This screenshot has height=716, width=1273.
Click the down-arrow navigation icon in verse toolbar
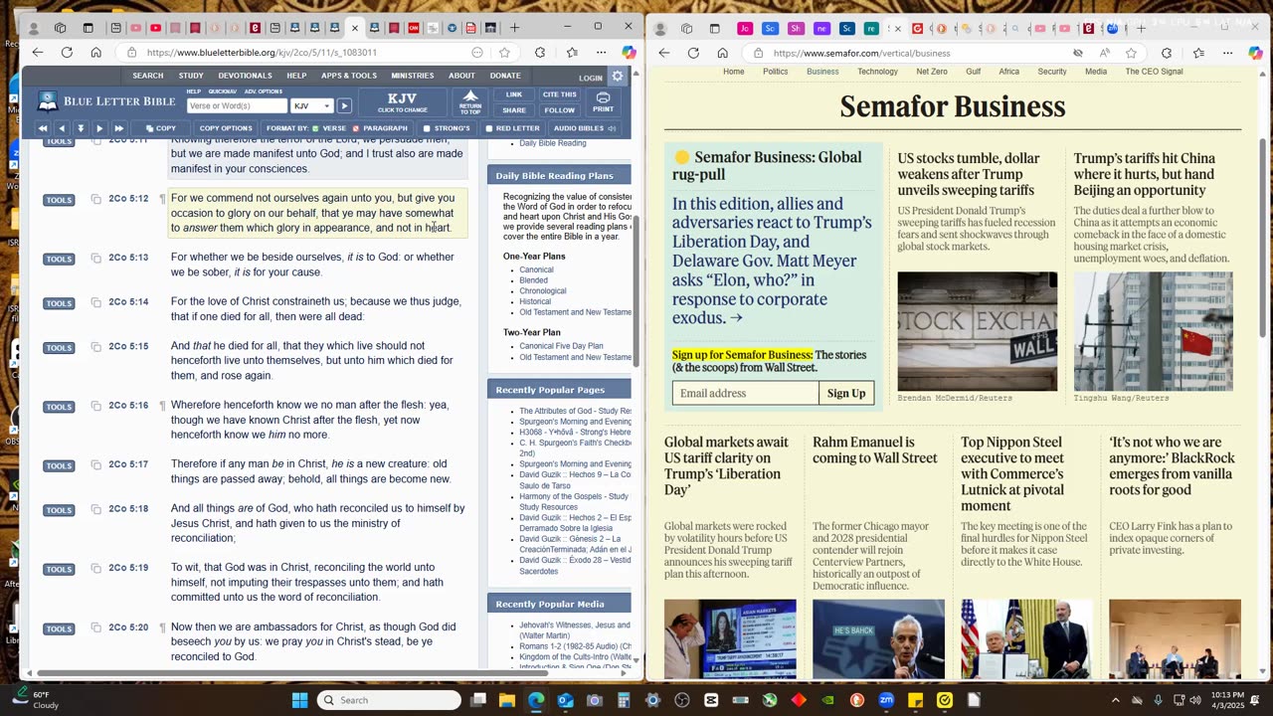coord(81,128)
